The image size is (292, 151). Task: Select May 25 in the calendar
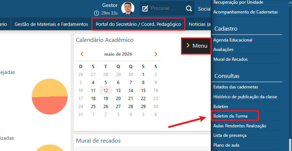93,107
